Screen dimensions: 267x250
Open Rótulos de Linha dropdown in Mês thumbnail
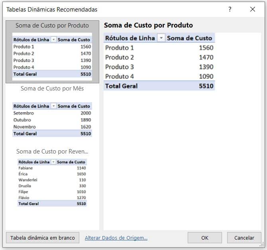(x=53, y=106)
